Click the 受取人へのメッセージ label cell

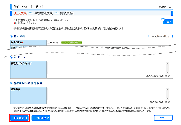click(x=28, y=69)
